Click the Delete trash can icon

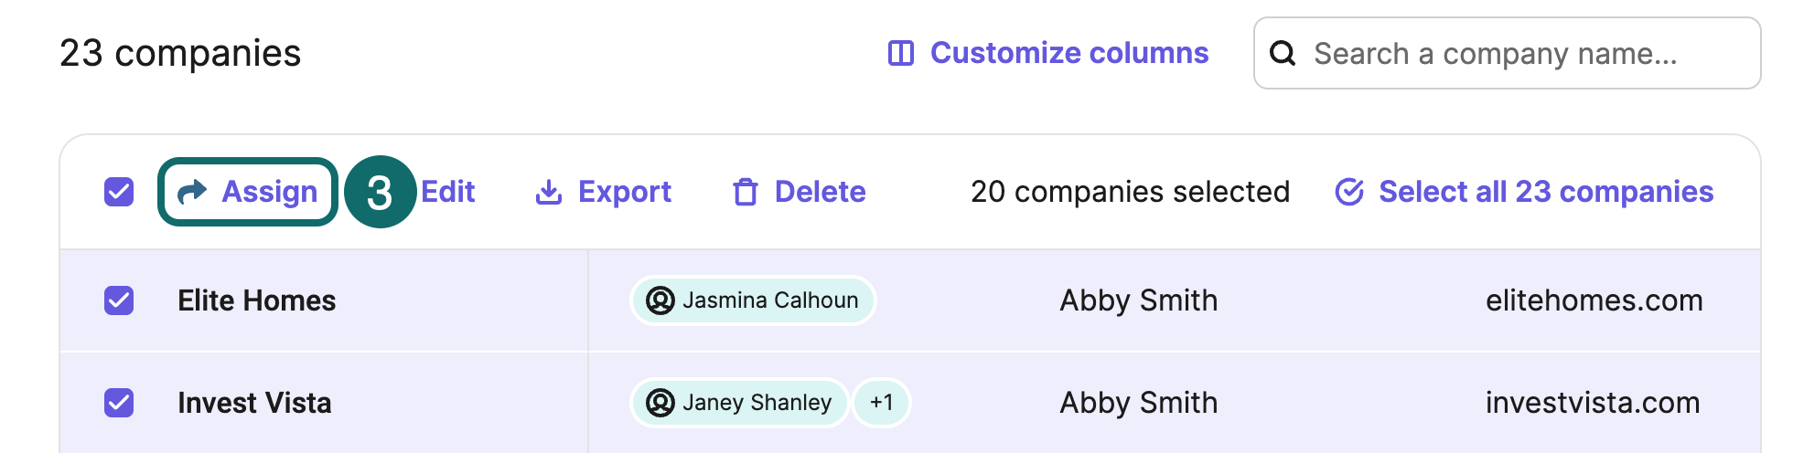tap(746, 192)
